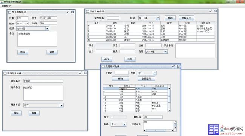This screenshot has width=245, height=136.
Task: Click the 学生备注 text area in 学生信息维护
Action: tap(195, 51)
